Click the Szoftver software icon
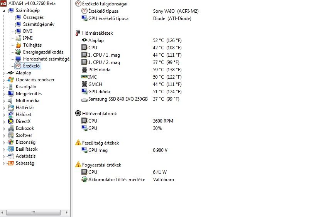 click(x=11, y=135)
